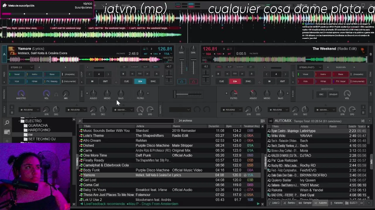The width and height of the screenshot is (375, 210).
Task: Open deck A STEMS 2.0 pad dropdown
Action: [21, 67]
